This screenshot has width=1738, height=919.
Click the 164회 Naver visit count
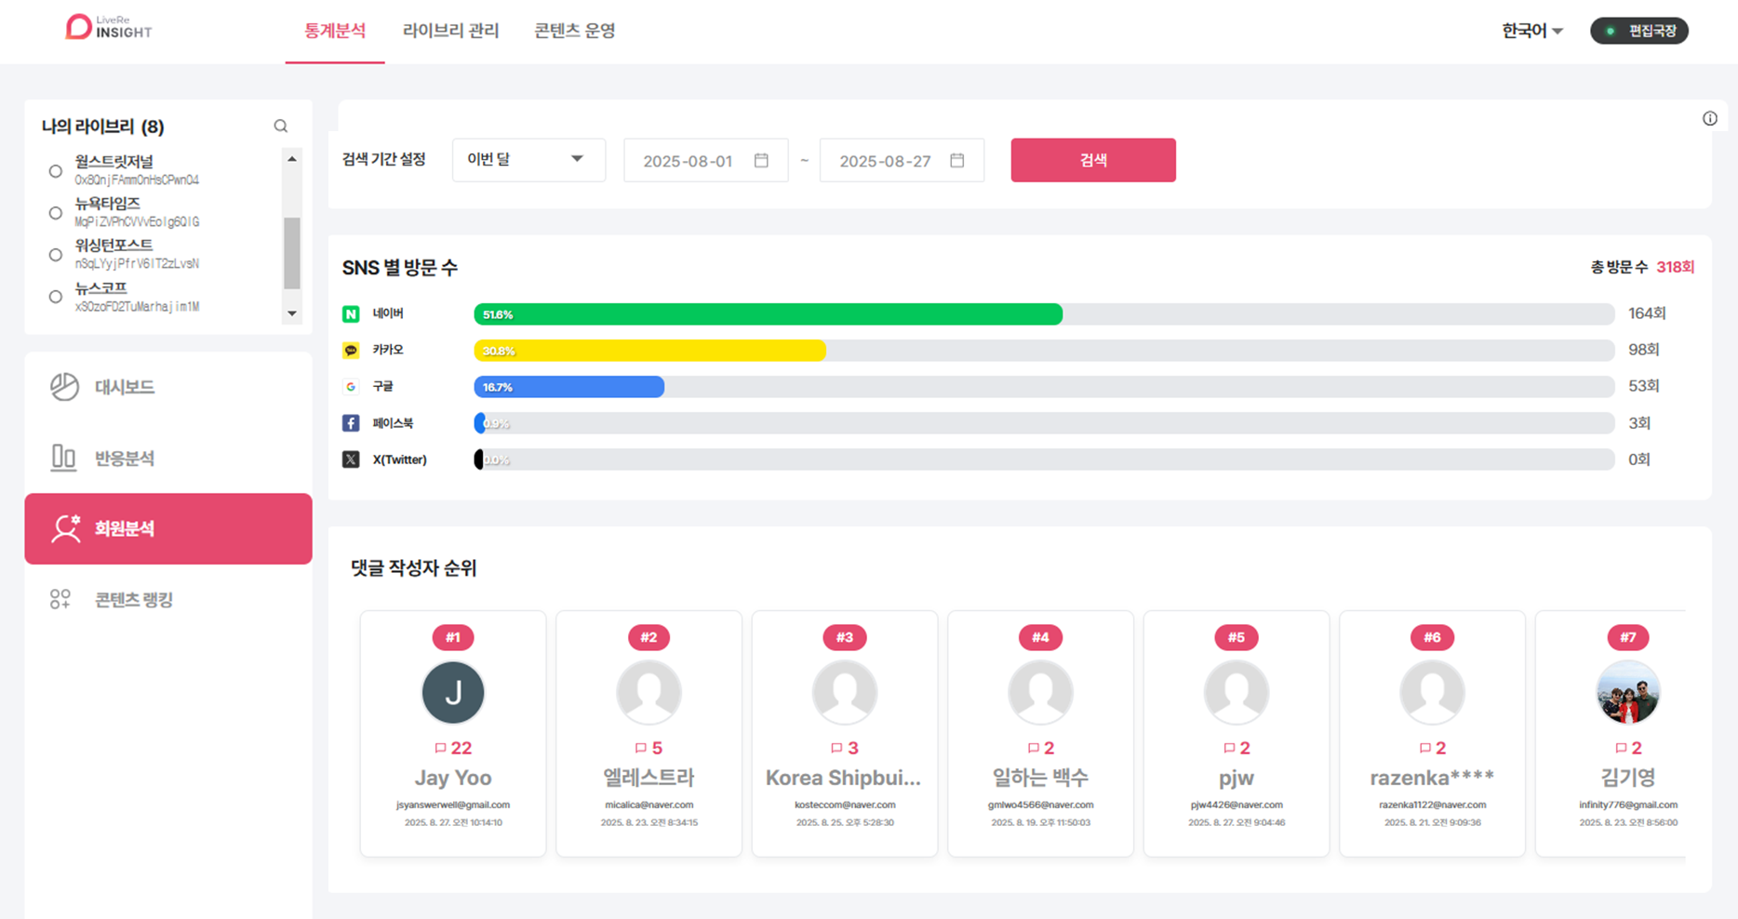pyautogui.click(x=1647, y=313)
